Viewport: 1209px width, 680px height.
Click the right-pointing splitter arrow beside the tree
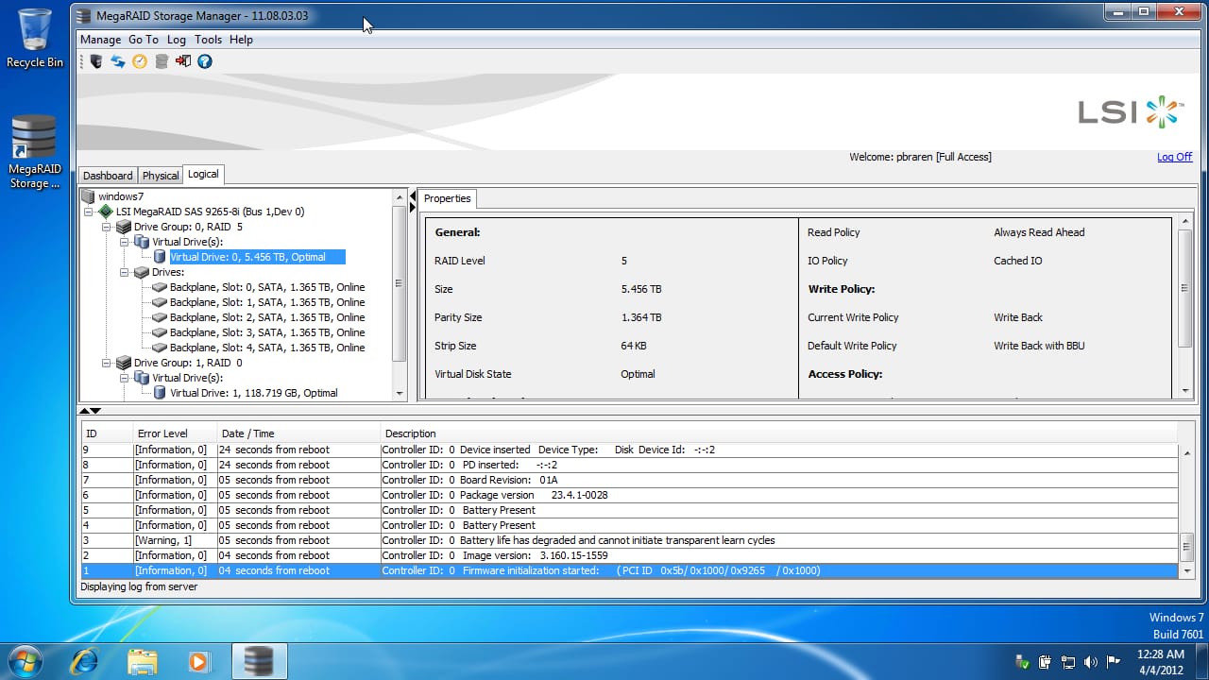413,208
